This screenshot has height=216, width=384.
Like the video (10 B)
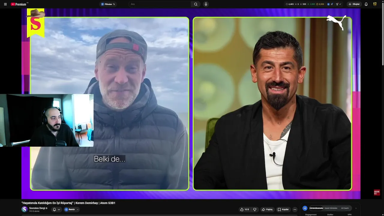pos(245,209)
